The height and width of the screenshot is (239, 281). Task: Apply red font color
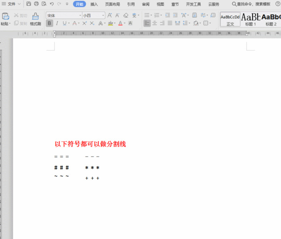point(120,23)
